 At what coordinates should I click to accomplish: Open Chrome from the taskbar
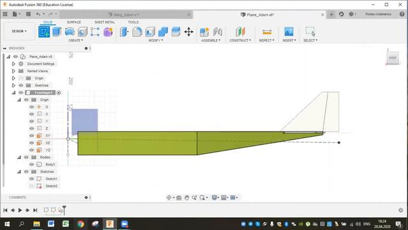pos(80,224)
